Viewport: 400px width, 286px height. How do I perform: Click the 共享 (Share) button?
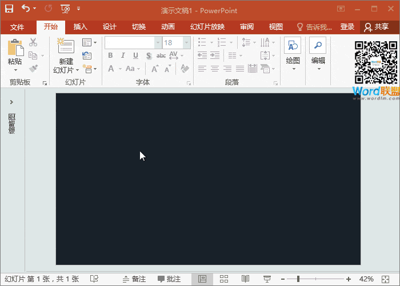coord(377,27)
